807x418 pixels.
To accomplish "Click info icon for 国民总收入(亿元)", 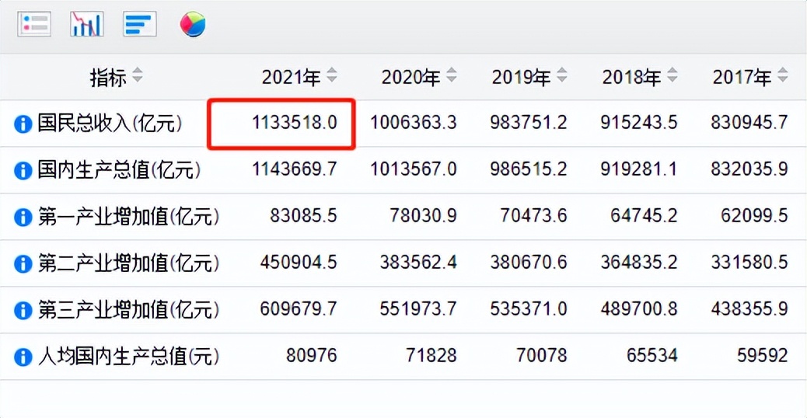I will click(23, 124).
